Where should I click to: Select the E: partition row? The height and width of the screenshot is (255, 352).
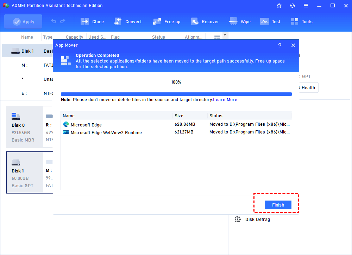(x=27, y=93)
